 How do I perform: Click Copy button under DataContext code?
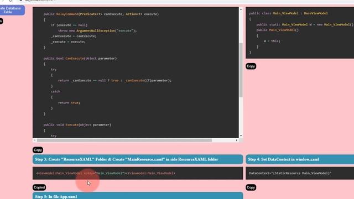[x=251, y=187]
